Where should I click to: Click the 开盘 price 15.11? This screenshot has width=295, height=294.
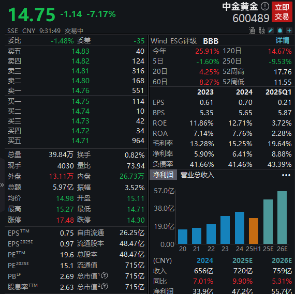pos(136,198)
